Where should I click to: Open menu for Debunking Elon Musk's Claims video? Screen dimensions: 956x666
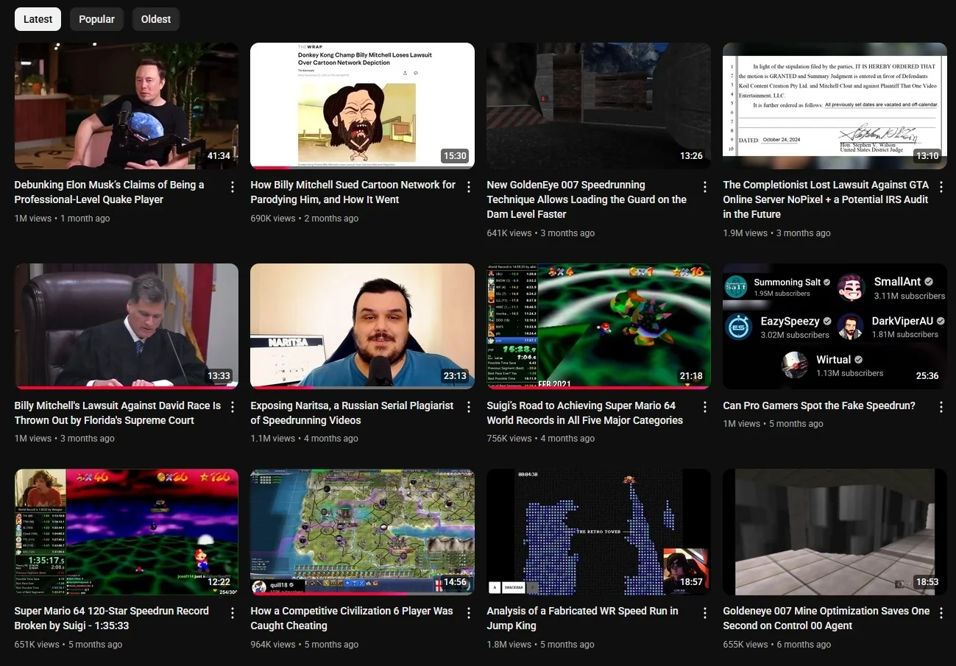[233, 187]
